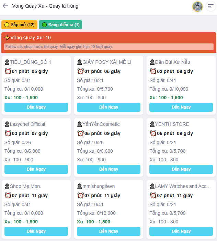
Task: Click alarm clock icon in Lazychef Official card
Action: (x=8, y=133)
